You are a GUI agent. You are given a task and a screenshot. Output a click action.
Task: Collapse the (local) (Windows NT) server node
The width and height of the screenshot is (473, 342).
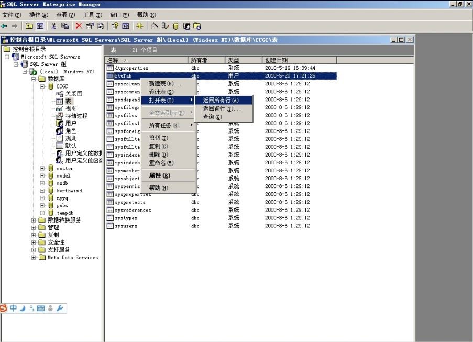(x=25, y=72)
